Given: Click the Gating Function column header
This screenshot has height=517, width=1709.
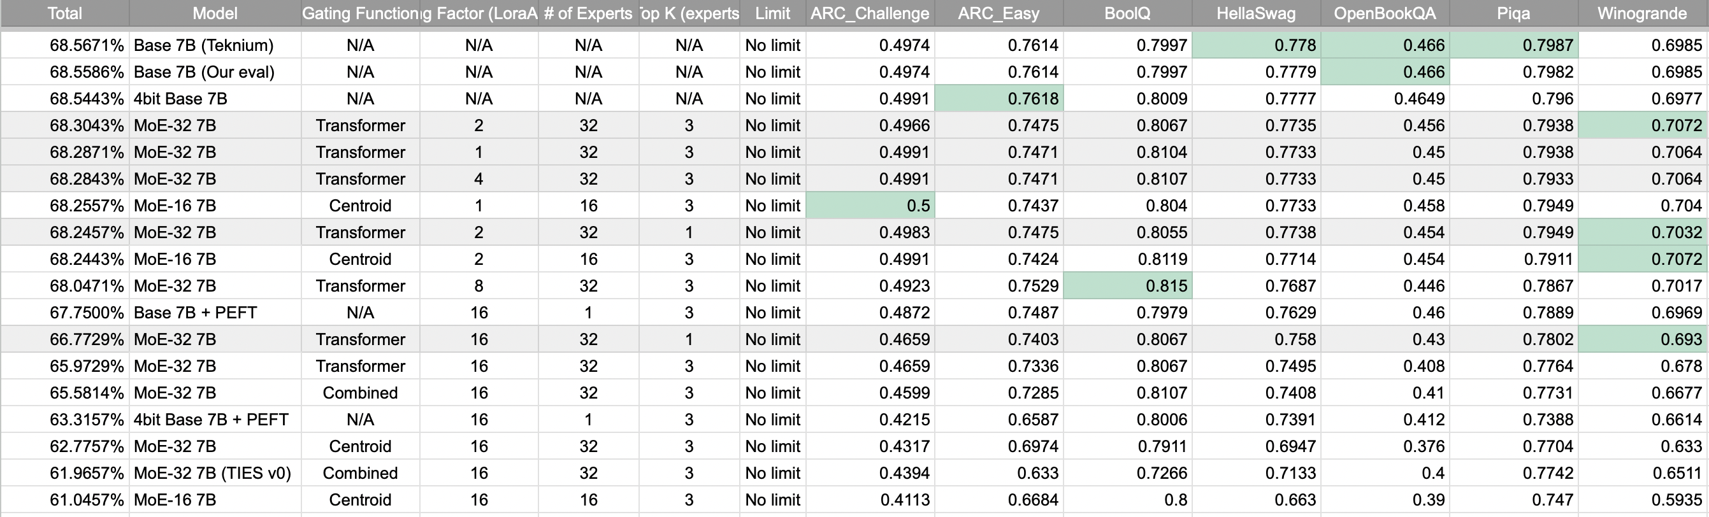Looking at the screenshot, I should [360, 13].
